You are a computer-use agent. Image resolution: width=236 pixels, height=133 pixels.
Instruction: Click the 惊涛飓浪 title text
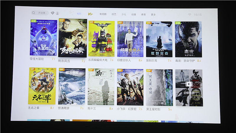(x=64, y=108)
